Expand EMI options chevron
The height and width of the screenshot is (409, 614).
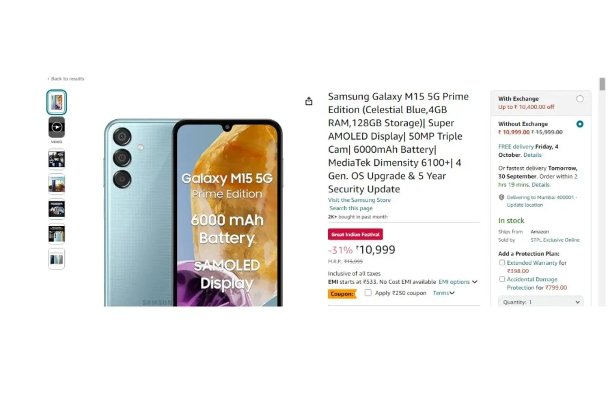click(475, 282)
